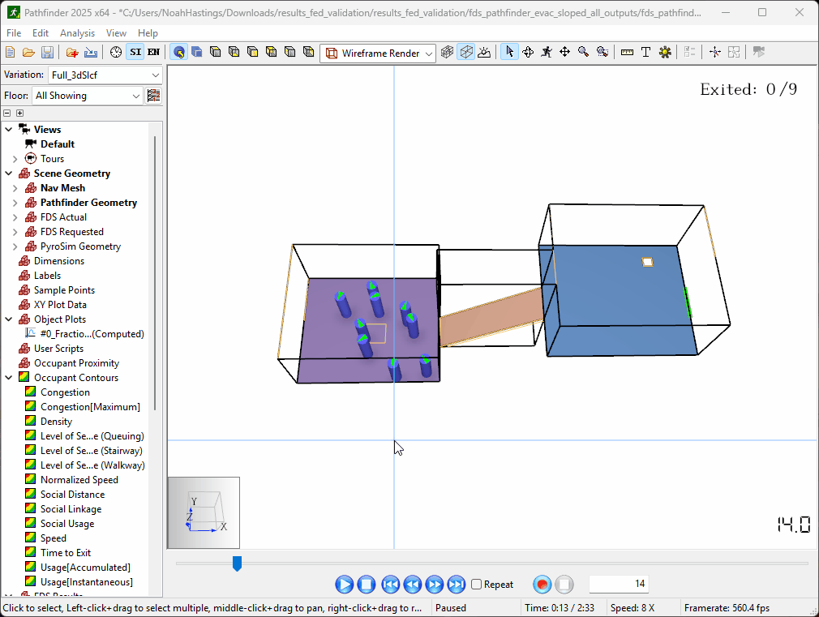This screenshot has height=617, width=819.
Task: Click the time input field showing 14
Action: coord(619,584)
